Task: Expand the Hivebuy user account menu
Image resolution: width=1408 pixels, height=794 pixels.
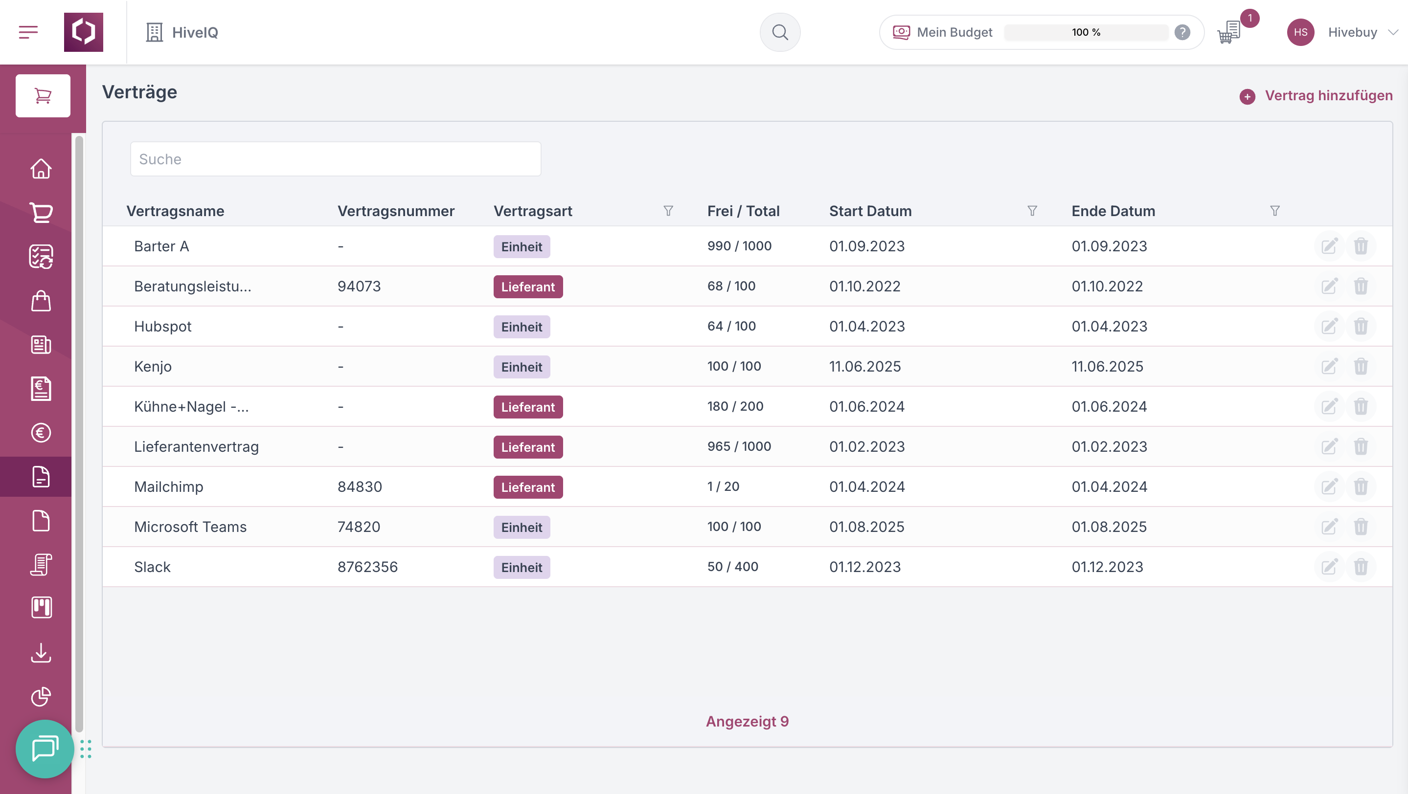Action: pos(1393,32)
